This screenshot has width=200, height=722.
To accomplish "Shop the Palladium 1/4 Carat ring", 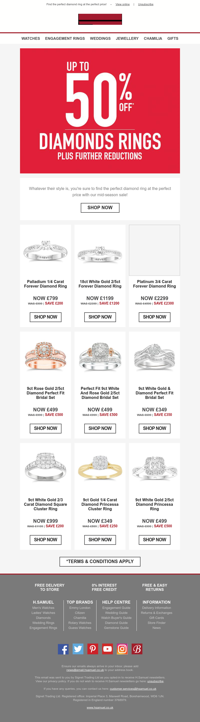I will [x=45, y=317].
